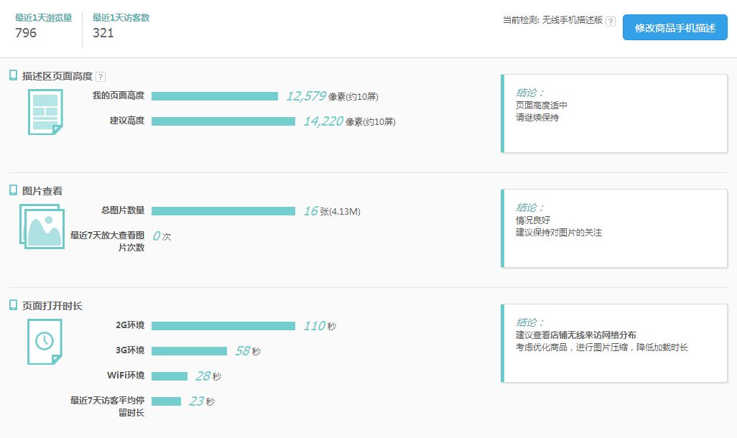737x438 pixels.
Task: Click the 建议查看店铺无线来访网络分布 text
Action: pos(575,335)
